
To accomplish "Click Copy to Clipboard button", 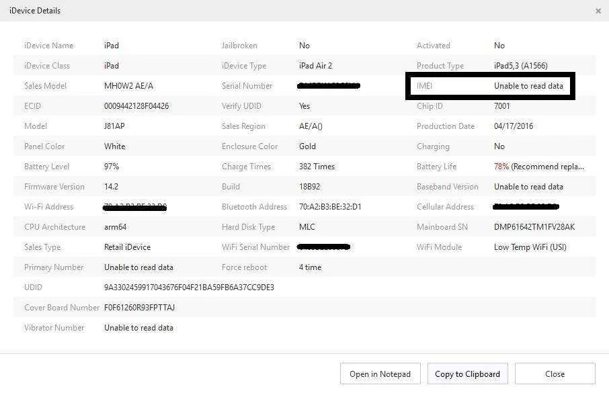I will click(468, 374).
